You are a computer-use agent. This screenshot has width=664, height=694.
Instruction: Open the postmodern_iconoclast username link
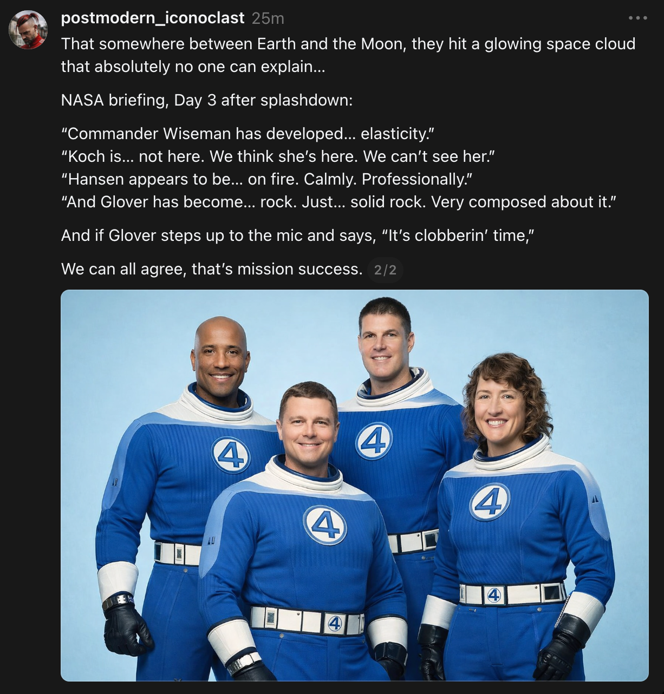(153, 18)
